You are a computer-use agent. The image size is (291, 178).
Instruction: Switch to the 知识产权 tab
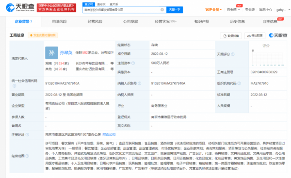(202, 21)
